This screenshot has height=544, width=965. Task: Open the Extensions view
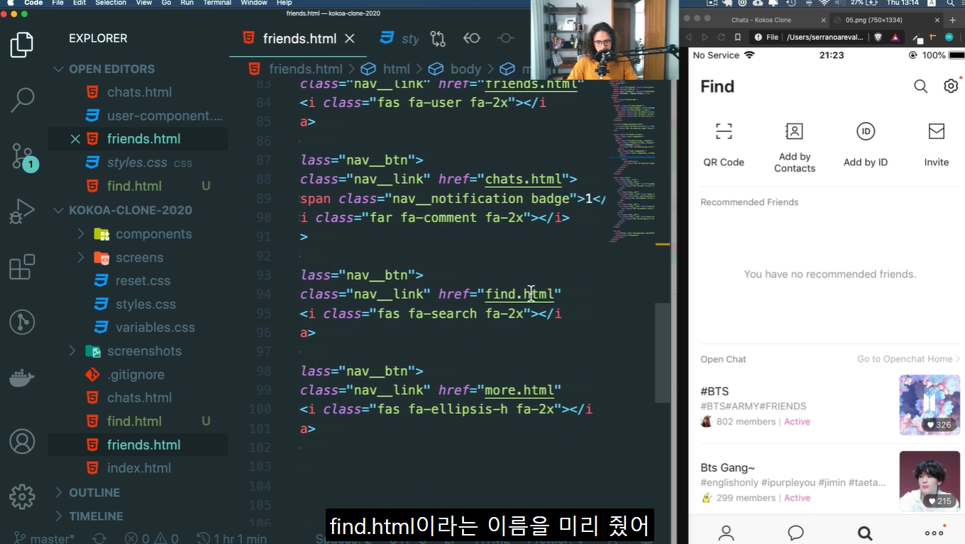(22, 267)
